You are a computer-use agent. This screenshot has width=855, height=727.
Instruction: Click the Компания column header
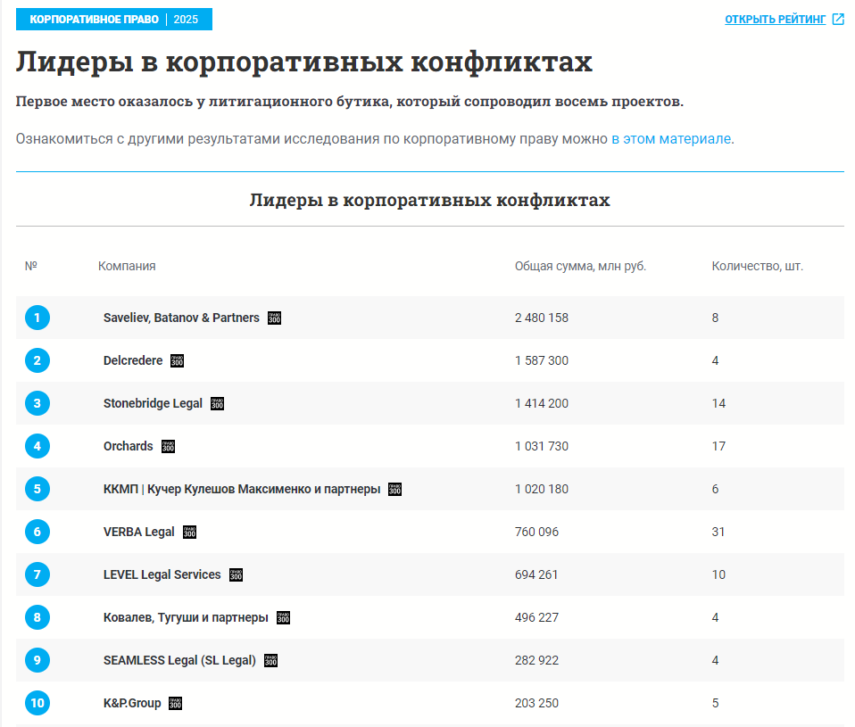127,266
